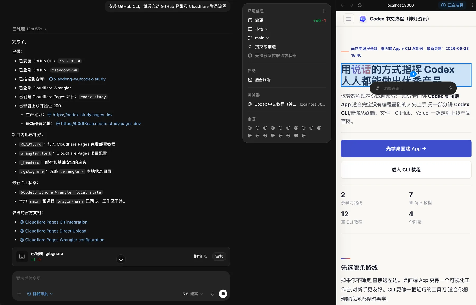
Task: Click browser back arrow
Action: (343, 5)
